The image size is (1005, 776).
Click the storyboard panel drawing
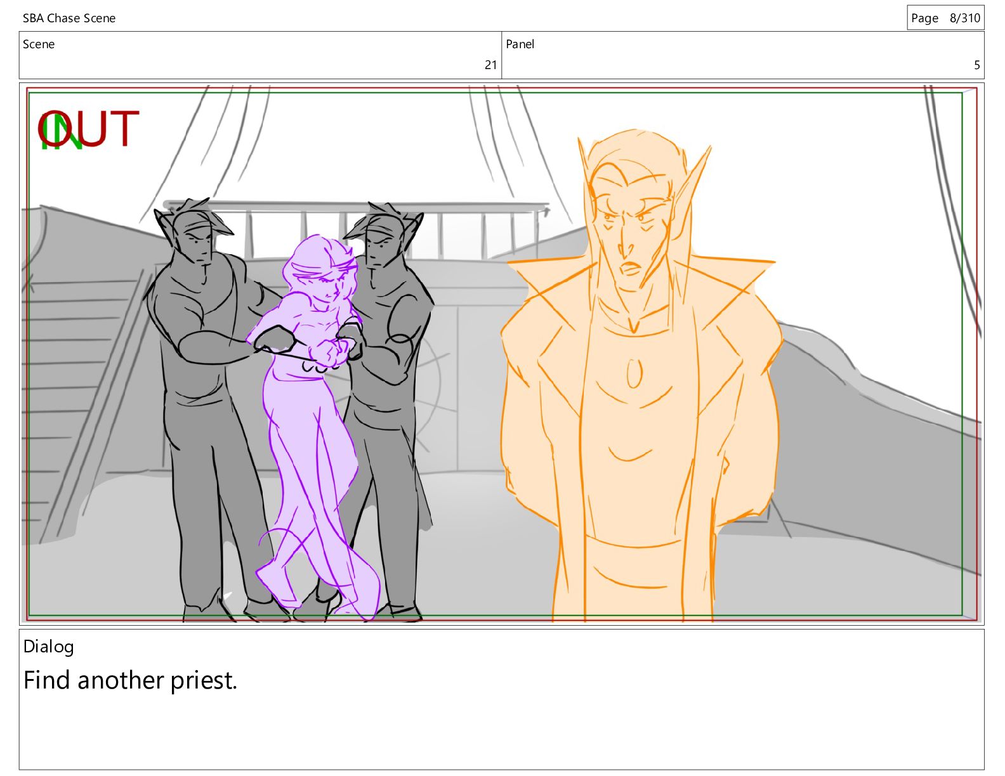click(502, 354)
